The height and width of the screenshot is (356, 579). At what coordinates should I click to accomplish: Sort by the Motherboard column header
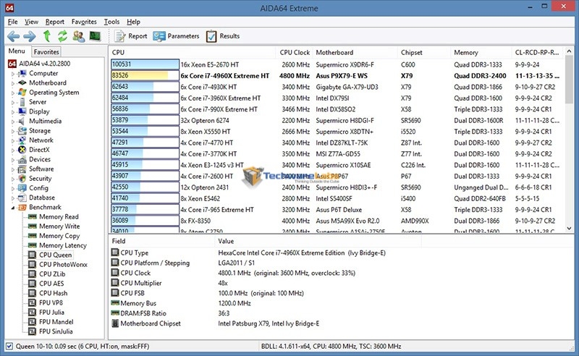coord(355,52)
